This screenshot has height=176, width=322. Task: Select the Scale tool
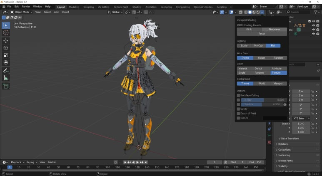coord(6,55)
